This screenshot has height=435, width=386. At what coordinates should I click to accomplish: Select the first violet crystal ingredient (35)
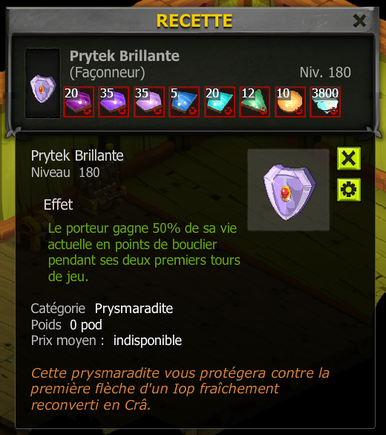pos(114,102)
